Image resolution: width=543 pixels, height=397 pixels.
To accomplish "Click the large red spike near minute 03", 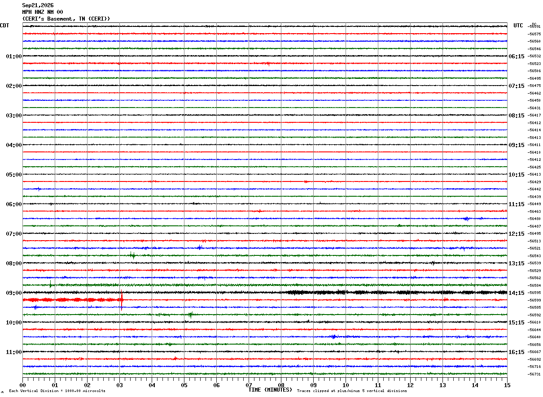I will (121, 300).
